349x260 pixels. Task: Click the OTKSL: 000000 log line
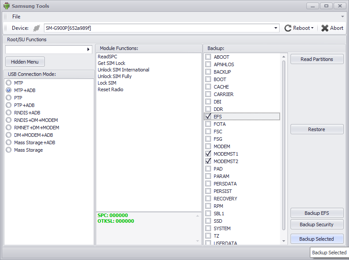coord(116,221)
